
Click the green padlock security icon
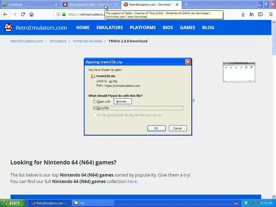[64, 14]
